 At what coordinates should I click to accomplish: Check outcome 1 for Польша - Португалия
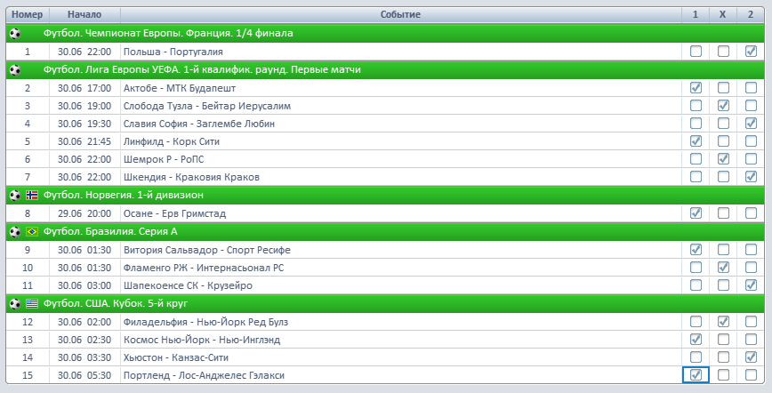pos(696,52)
